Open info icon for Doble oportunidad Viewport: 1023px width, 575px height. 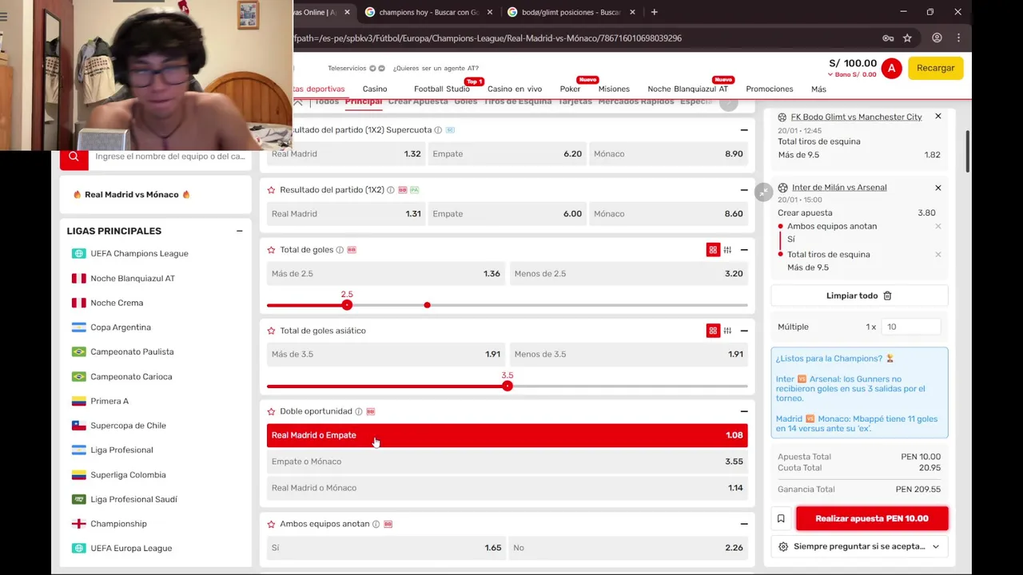pyautogui.click(x=359, y=411)
